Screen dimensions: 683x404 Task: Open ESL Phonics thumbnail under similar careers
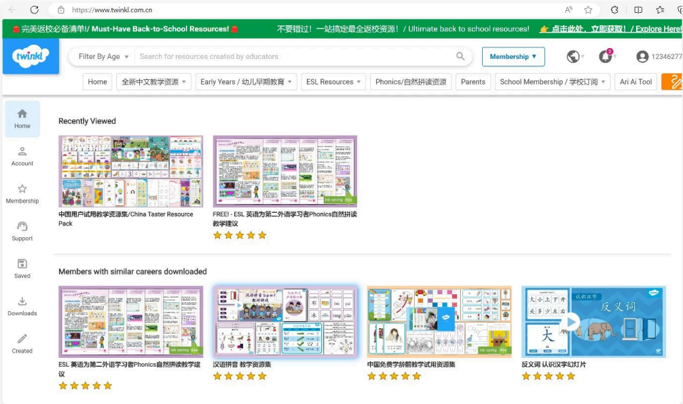(130, 322)
